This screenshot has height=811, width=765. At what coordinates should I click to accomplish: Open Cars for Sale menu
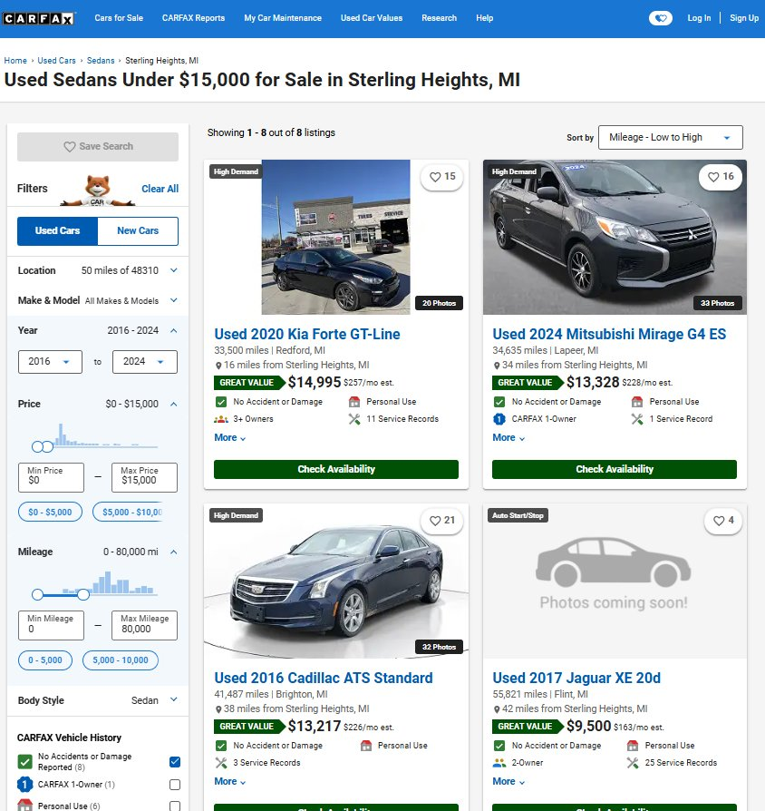119,18
